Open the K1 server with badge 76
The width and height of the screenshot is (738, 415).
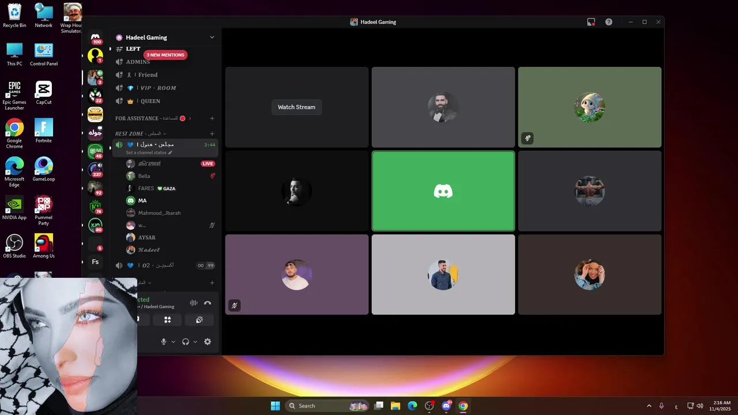tap(95, 206)
